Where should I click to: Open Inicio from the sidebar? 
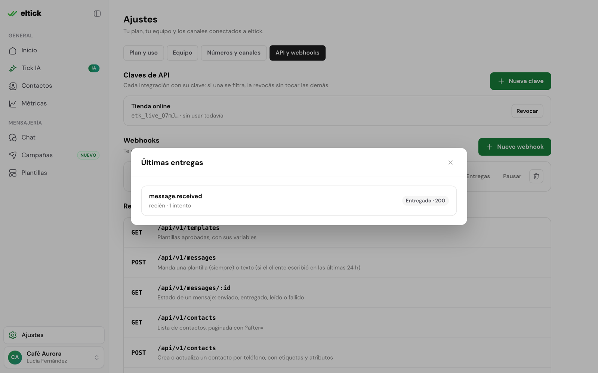tap(54, 50)
